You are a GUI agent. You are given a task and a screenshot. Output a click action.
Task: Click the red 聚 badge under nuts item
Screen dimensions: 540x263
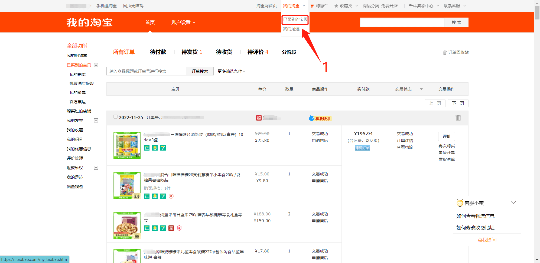pos(171,228)
